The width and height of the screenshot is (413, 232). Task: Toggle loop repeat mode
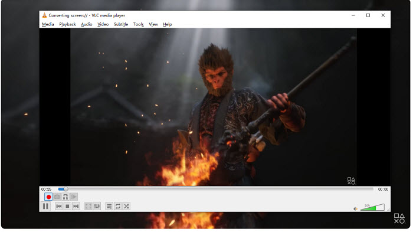118,206
